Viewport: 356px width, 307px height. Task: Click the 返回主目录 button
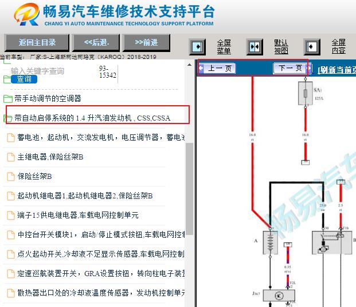pyautogui.click(x=37, y=42)
